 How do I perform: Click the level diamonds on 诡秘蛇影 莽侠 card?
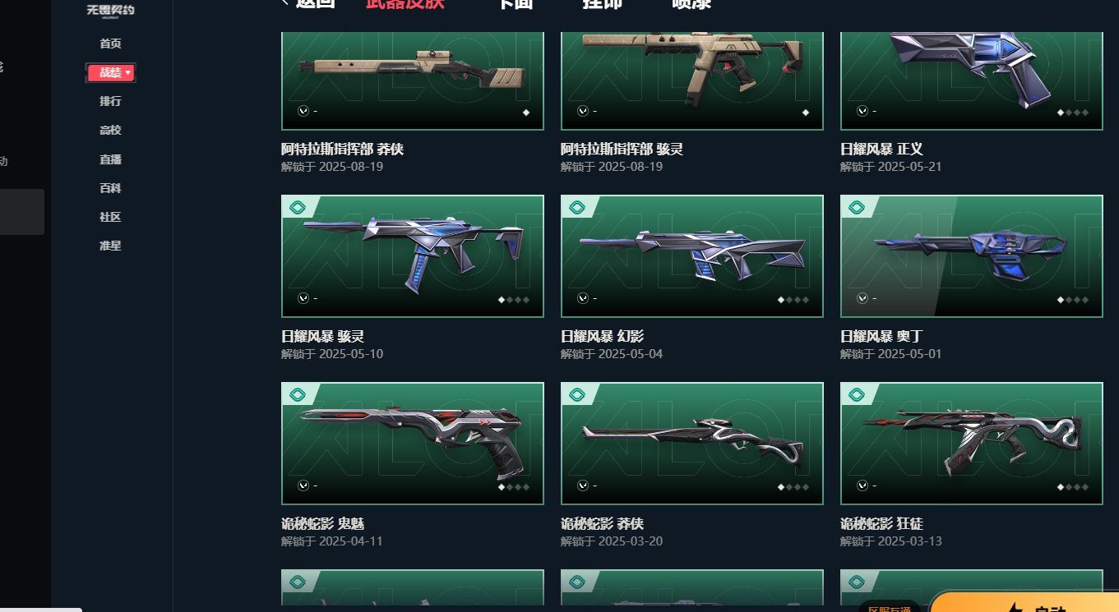794,487
